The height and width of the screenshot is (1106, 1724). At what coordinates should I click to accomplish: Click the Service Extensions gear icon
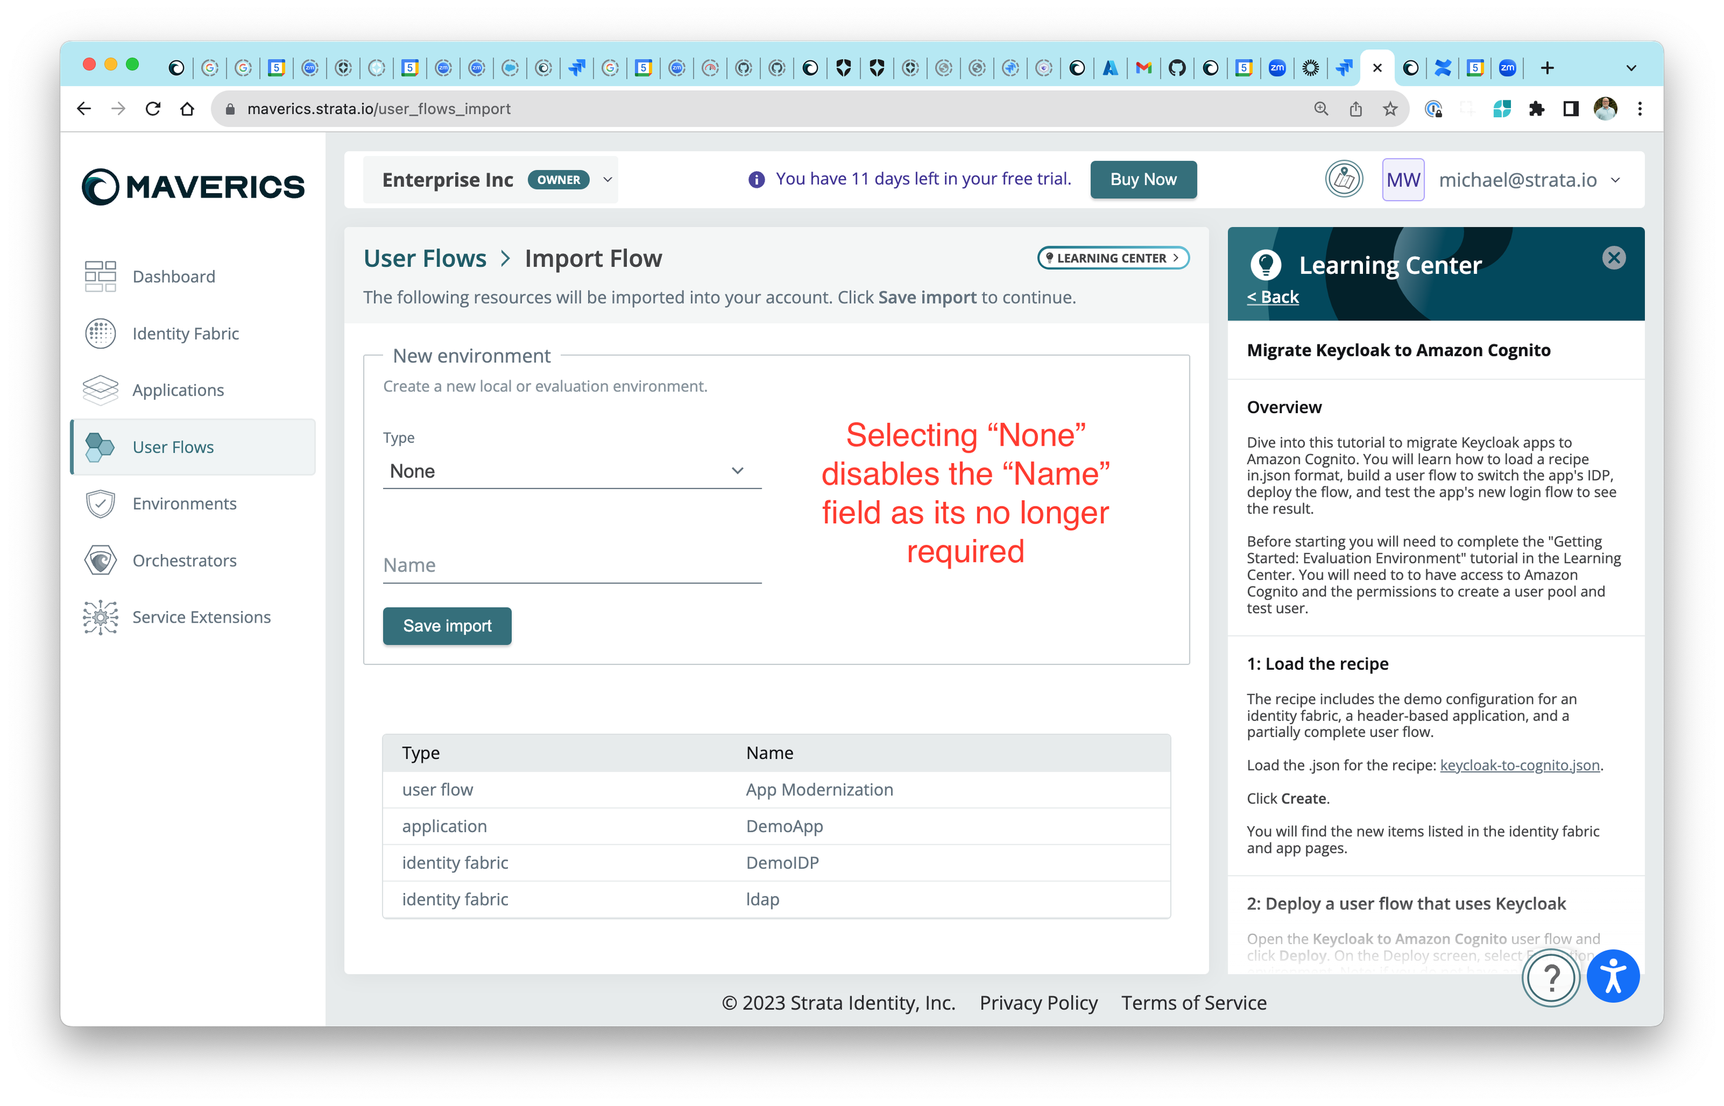click(100, 617)
